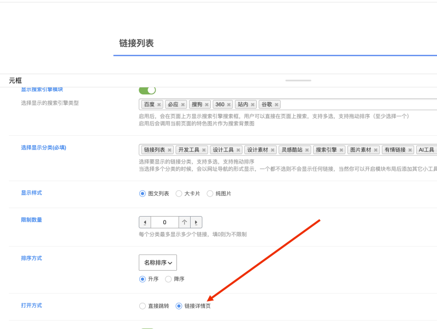The width and height of the screenshot is (437, 329).
Task: Open the 名称排序 sort dropdown
Action: (158, 262)
